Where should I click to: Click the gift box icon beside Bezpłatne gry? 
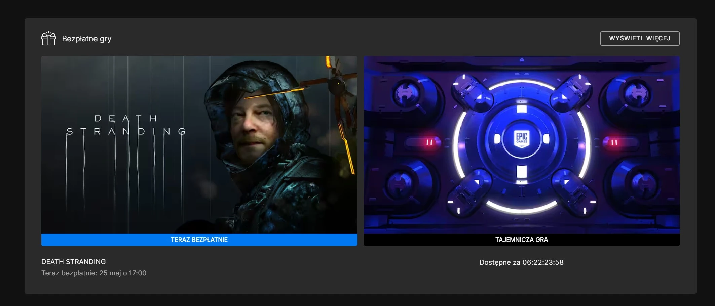point(49,38)
